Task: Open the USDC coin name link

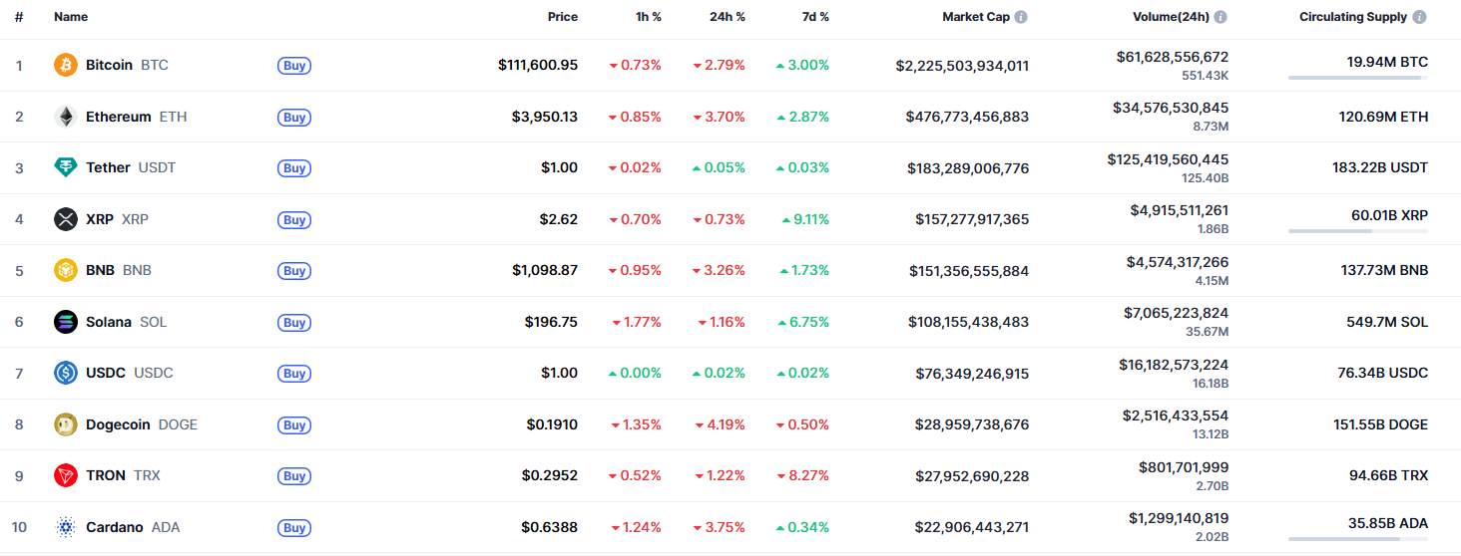Action: (106, 373)
